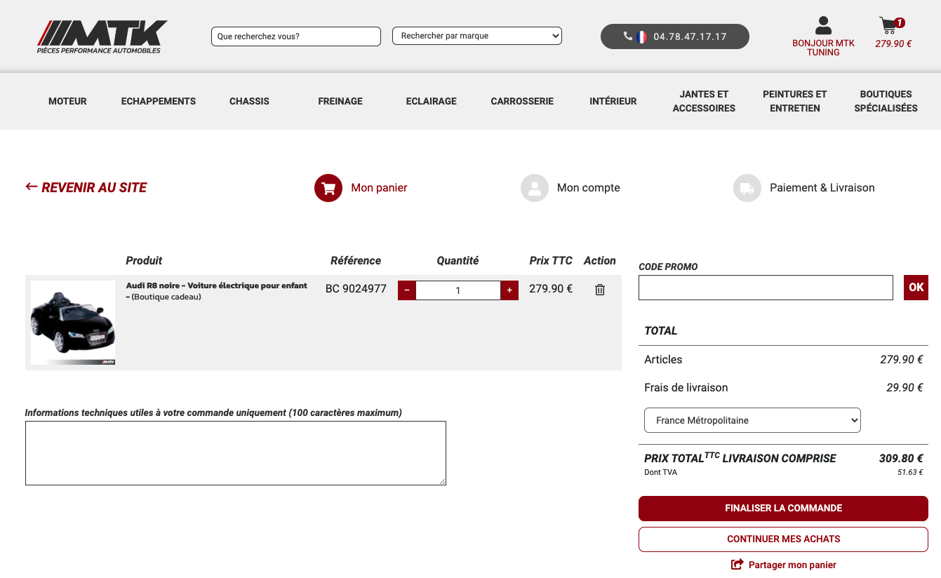
Task: Click the Mon compte person icon
Action: point(535,188)
